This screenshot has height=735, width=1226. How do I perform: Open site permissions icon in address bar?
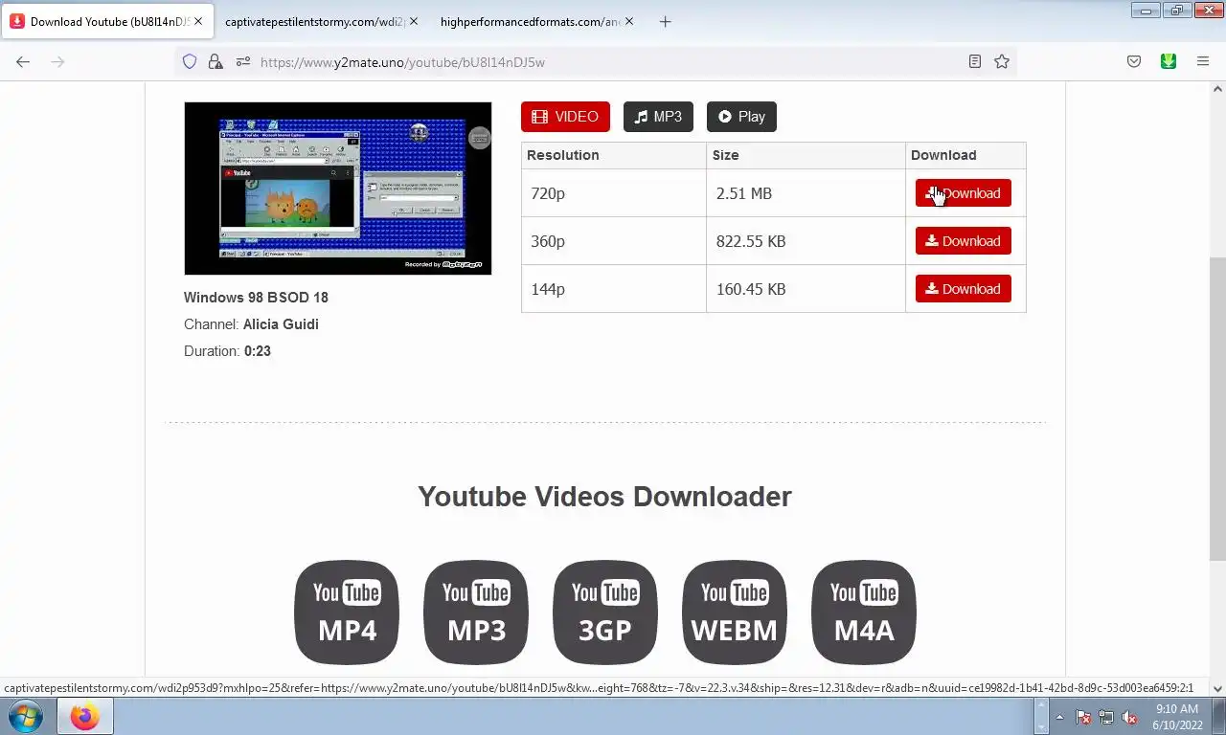point(242,61)
